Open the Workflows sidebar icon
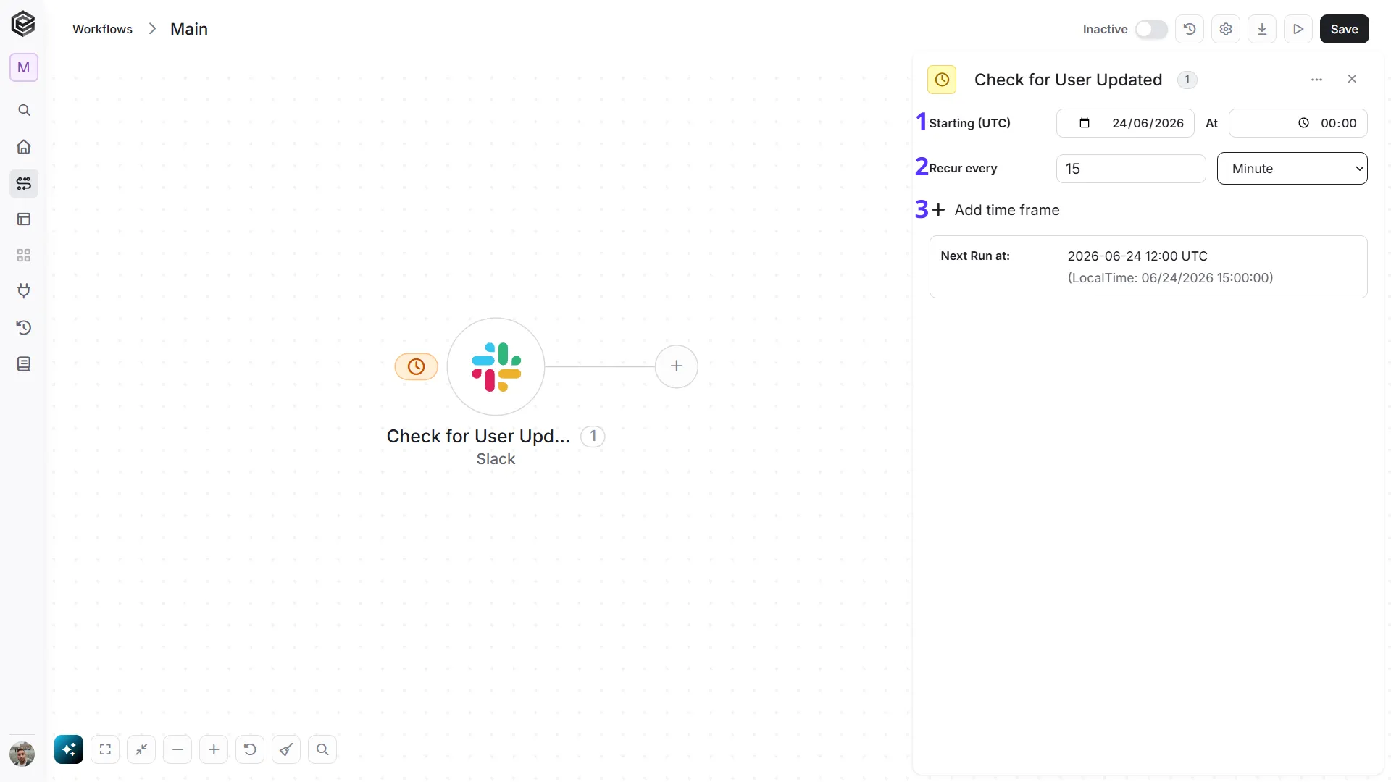1391x782 pixels. [x=24, y=183]
